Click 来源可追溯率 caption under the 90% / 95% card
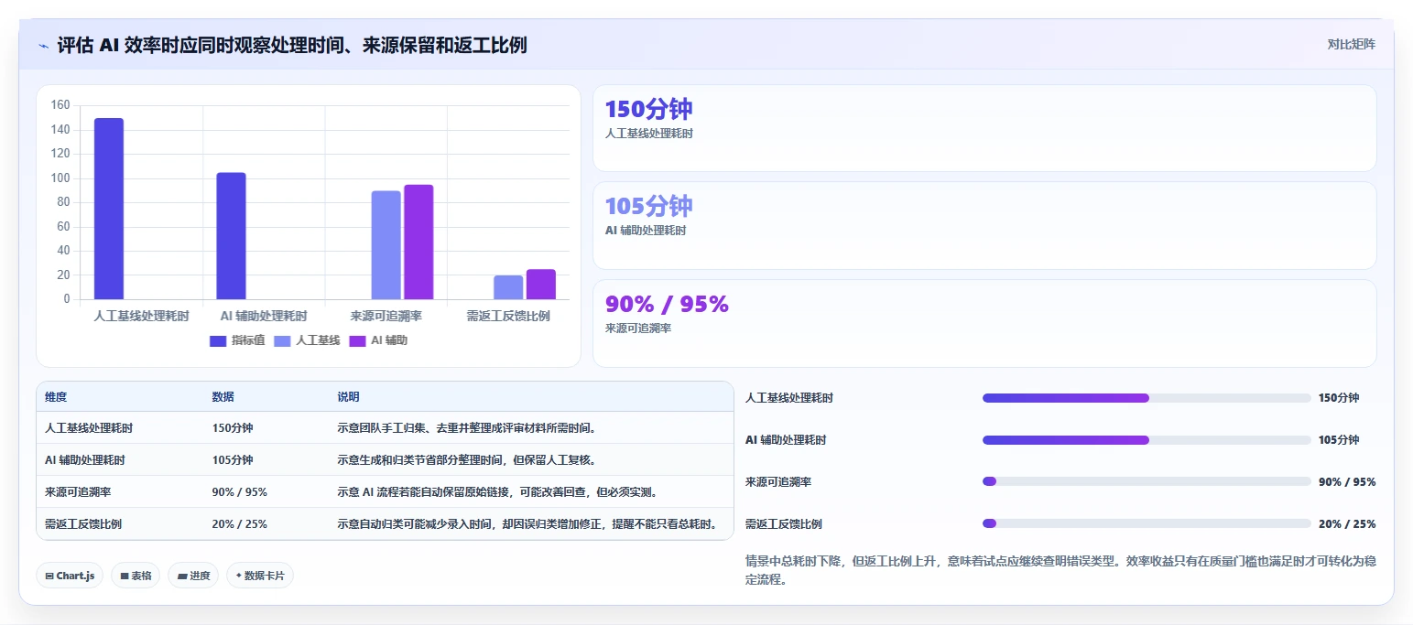 [638, 328]
